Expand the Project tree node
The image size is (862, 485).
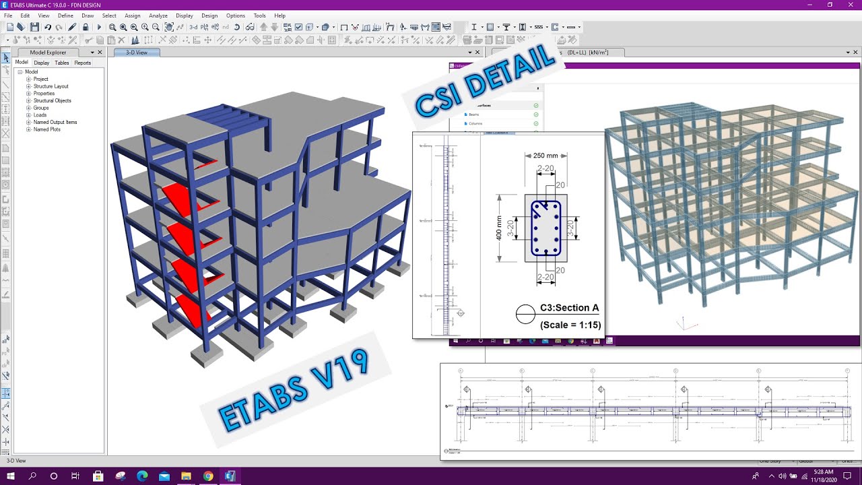coord(29,79)
